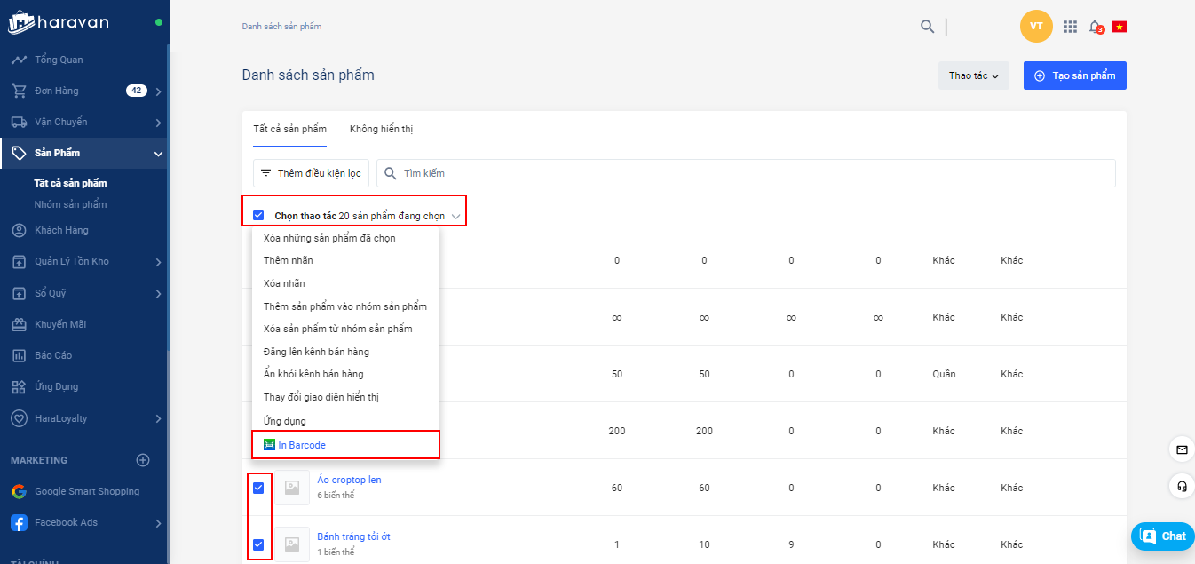1195x564 pixels.
Task: Click the VT user avatar
Action: (x=1036, y=26)
